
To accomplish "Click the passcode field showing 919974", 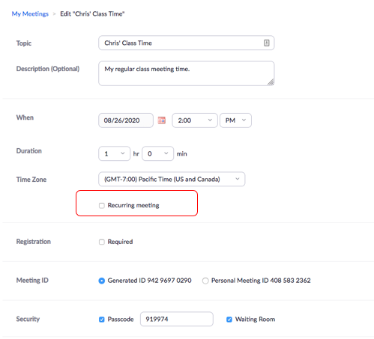I will (177, 319).
